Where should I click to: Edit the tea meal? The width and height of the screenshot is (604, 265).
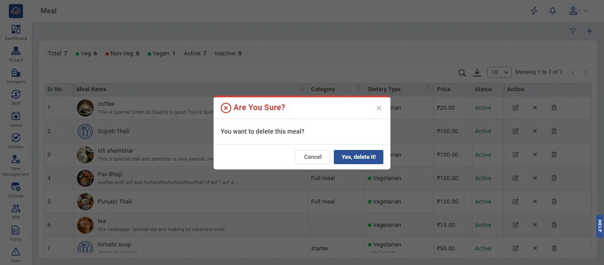pyautogui.click(x=516, y=225)
